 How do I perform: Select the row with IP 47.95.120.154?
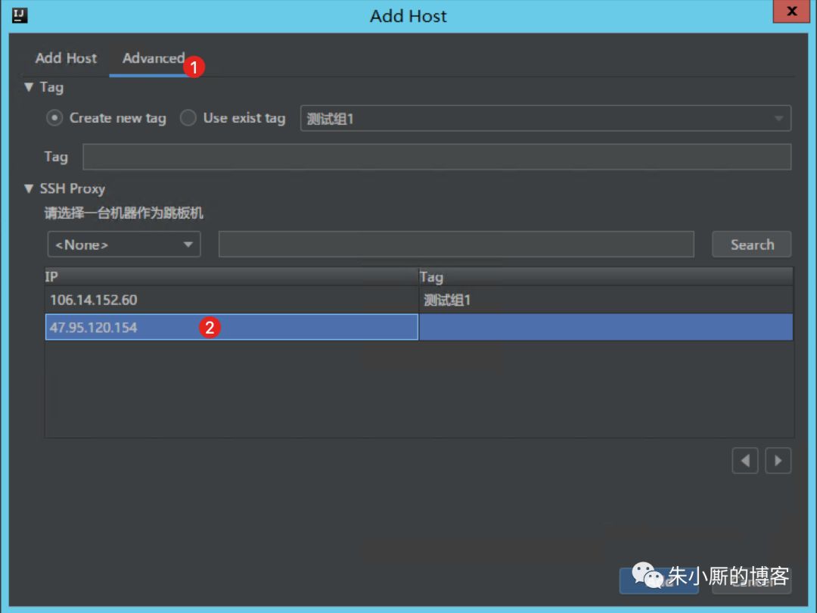point(113,327)
